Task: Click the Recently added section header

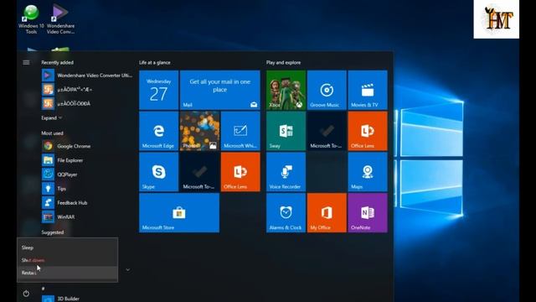Action: point(57,63)
